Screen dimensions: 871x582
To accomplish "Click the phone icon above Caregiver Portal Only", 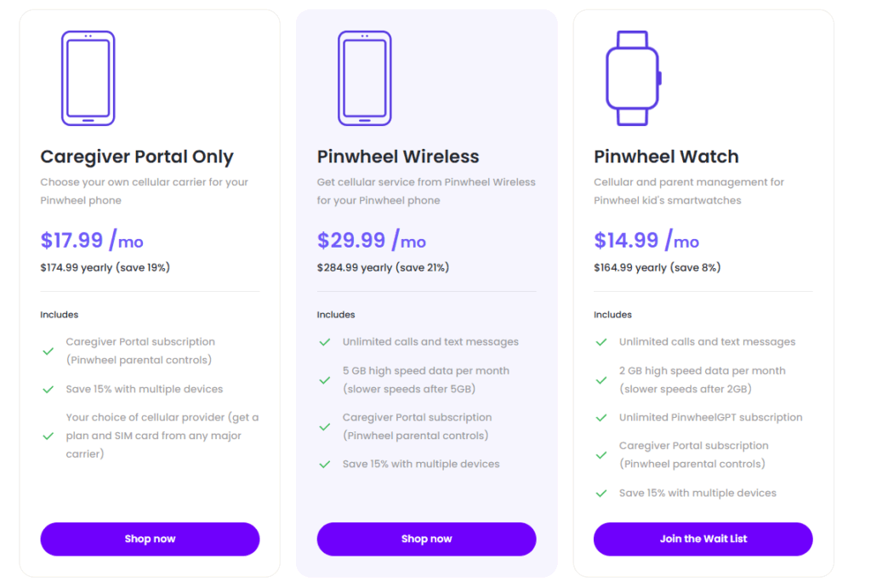I will (x=88, y=77).
